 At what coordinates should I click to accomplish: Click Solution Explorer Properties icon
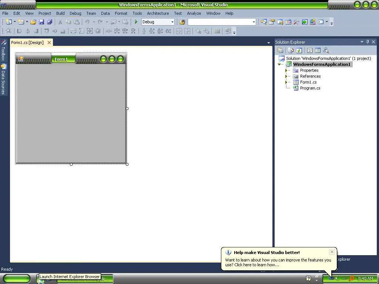click(x=280, y=50)
